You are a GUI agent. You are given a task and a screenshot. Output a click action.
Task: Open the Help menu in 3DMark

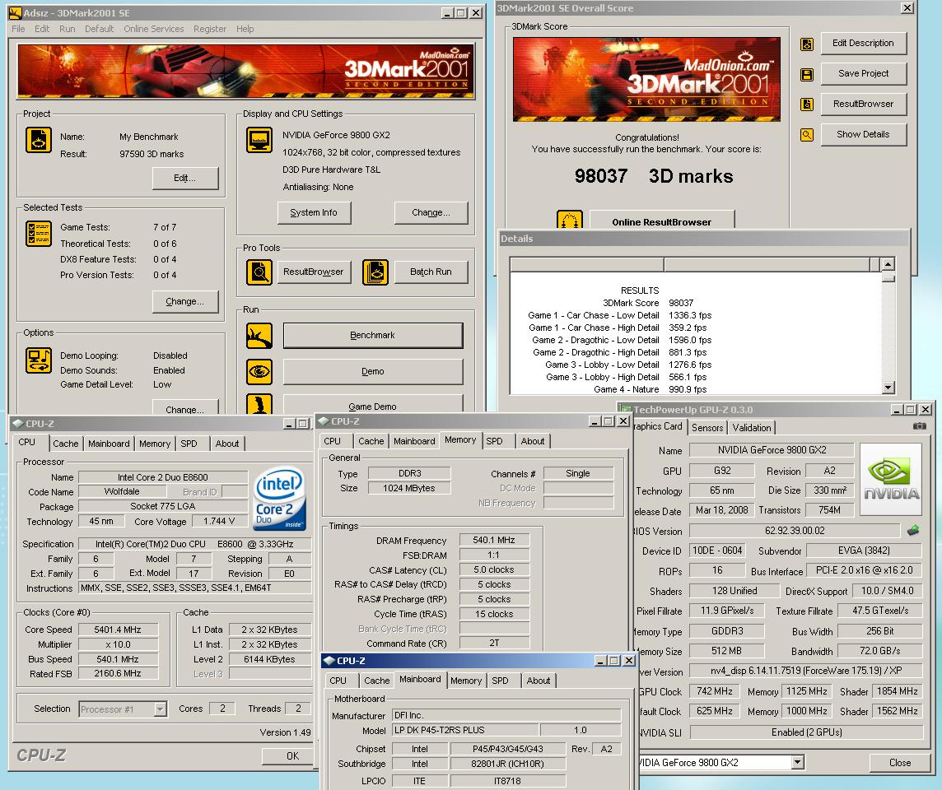(x=245, y=29)
